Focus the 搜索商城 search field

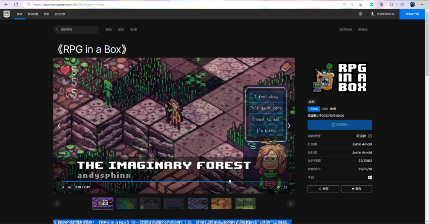click(x=76, y=30)
